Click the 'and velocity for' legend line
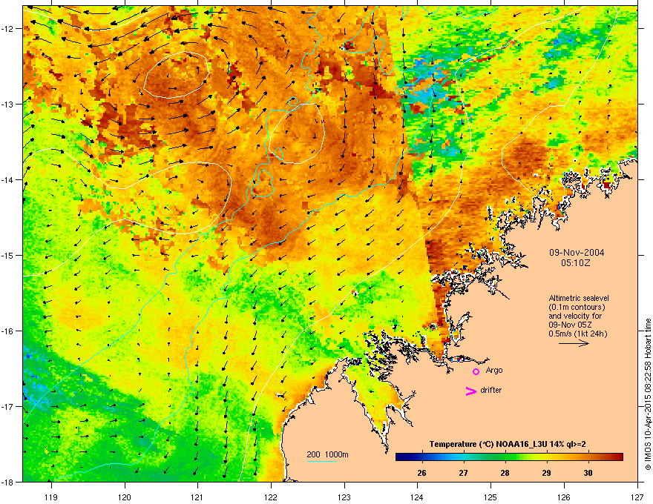 pyautogui.click(x=575, y=316)
